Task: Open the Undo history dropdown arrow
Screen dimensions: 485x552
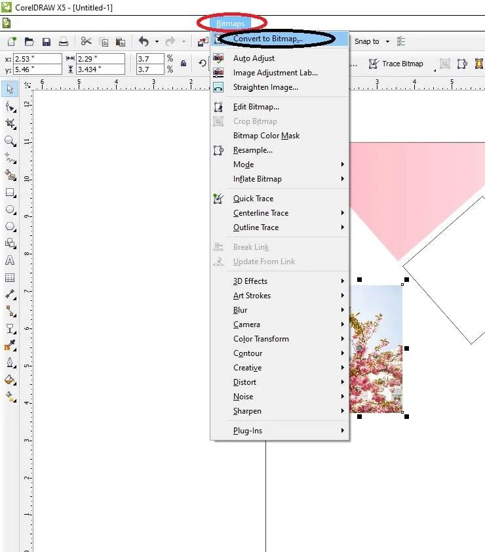Action: click(157, 41)
